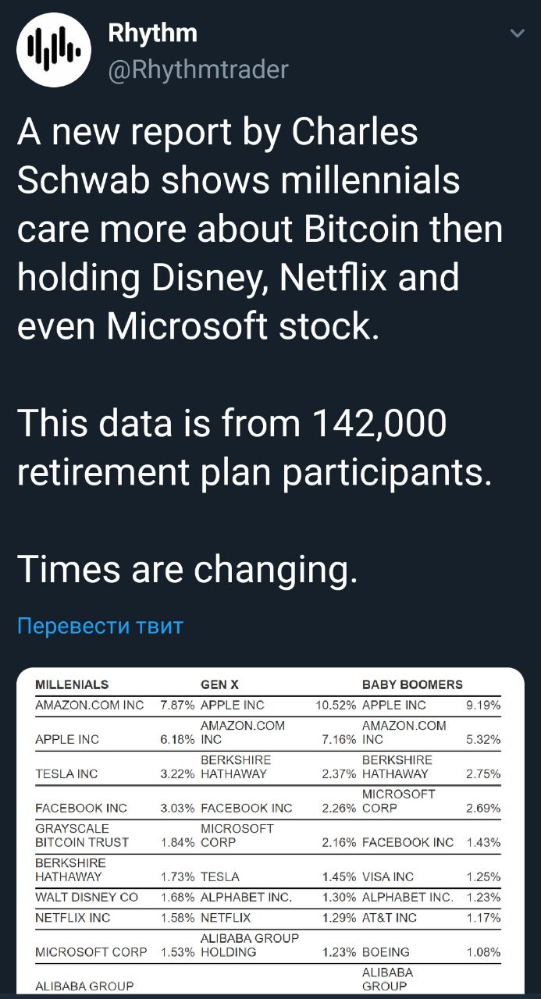541x999 pixels.
Task: Click the Перевести твит link
Action: [100, 626]
